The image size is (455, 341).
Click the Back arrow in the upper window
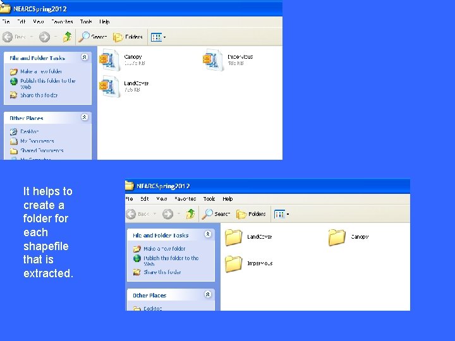click(x=8, y=37)
